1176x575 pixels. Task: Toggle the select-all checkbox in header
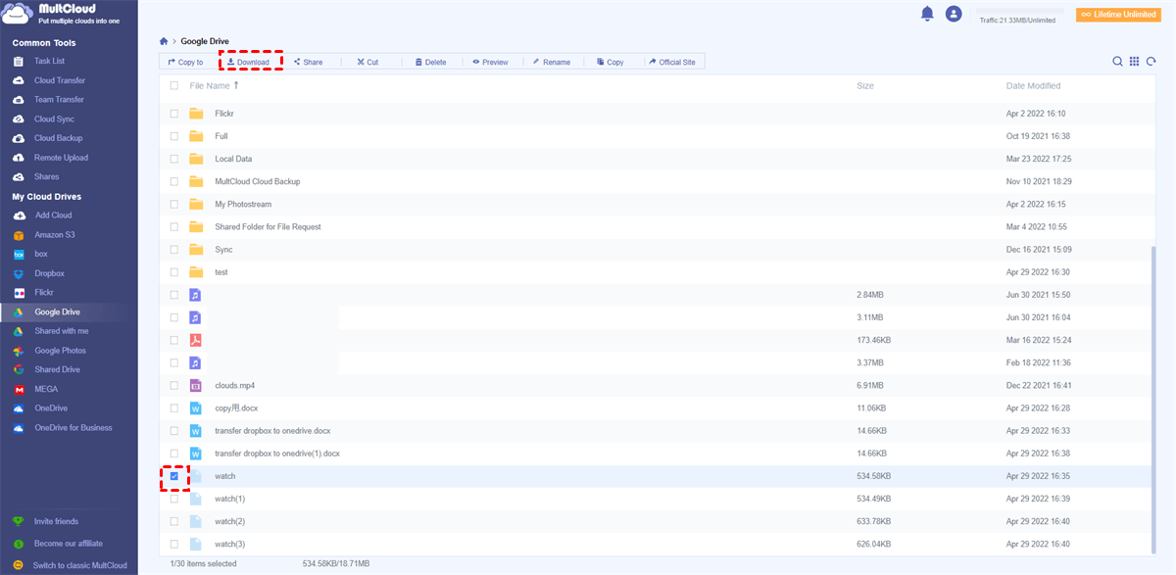174,86
